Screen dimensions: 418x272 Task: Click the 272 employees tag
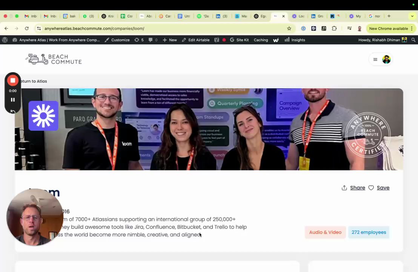(x=369, y=232)
